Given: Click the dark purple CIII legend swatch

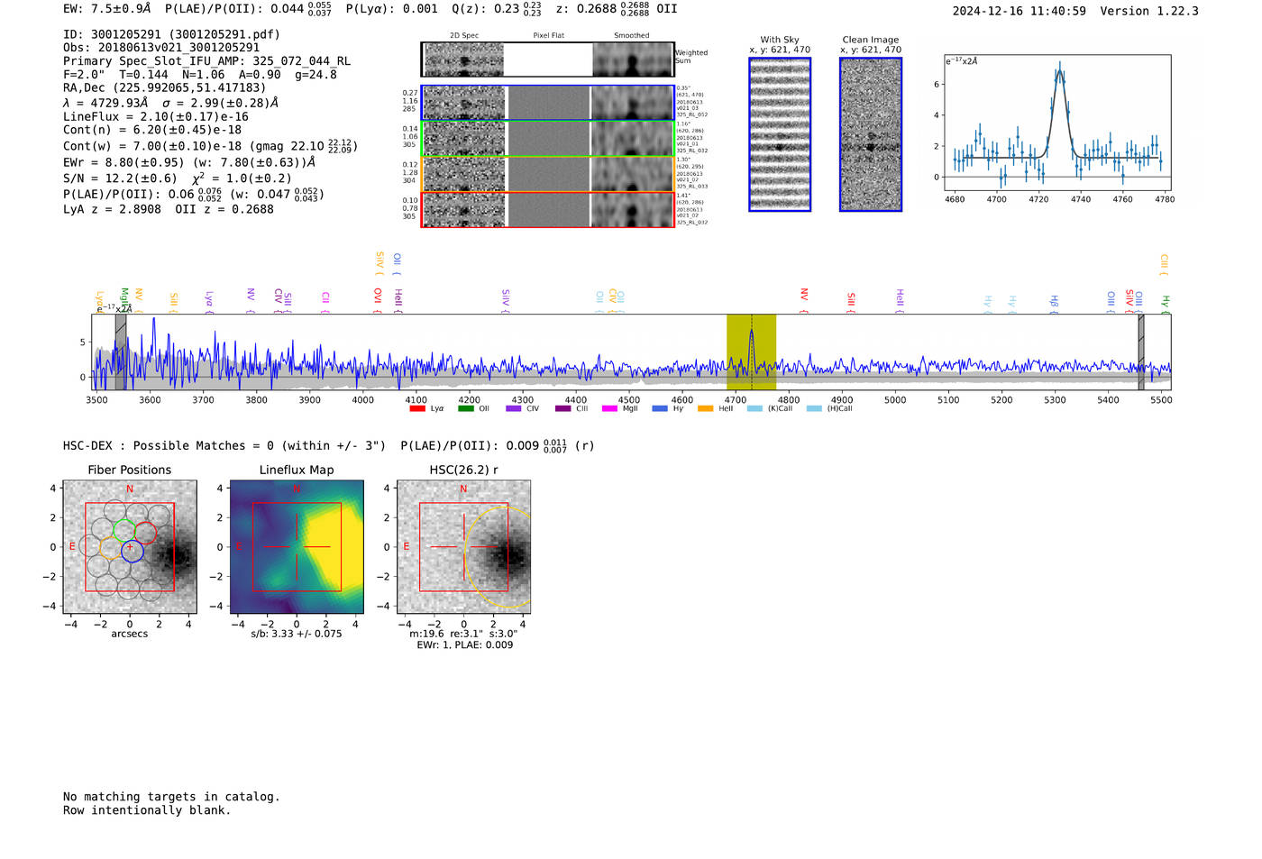Looking at the screenshot, I should pyautogui.click(x=562, y=409).
